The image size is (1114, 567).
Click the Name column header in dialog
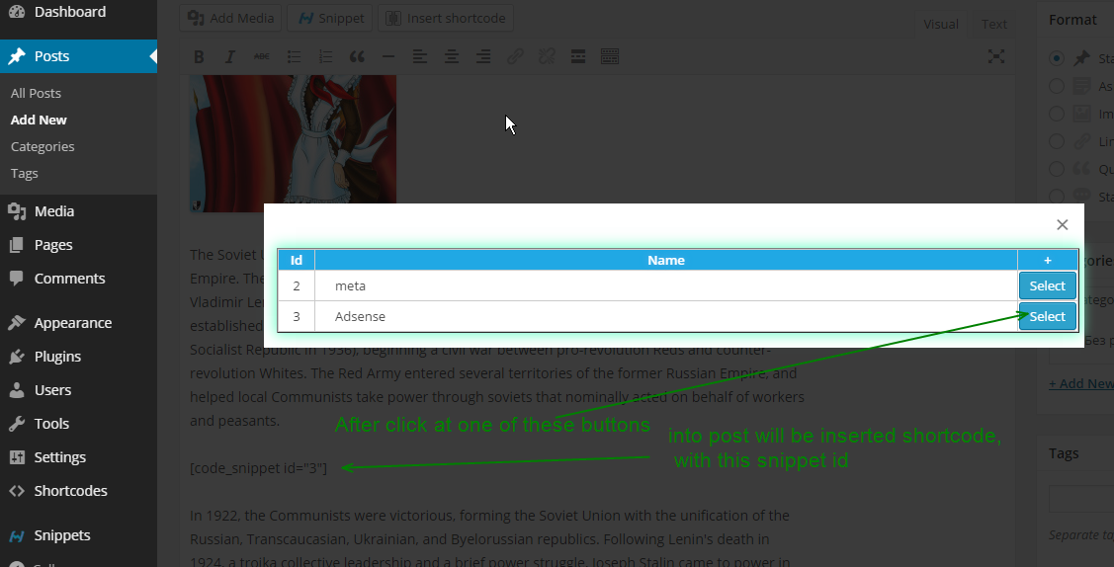tap(665, 261)
